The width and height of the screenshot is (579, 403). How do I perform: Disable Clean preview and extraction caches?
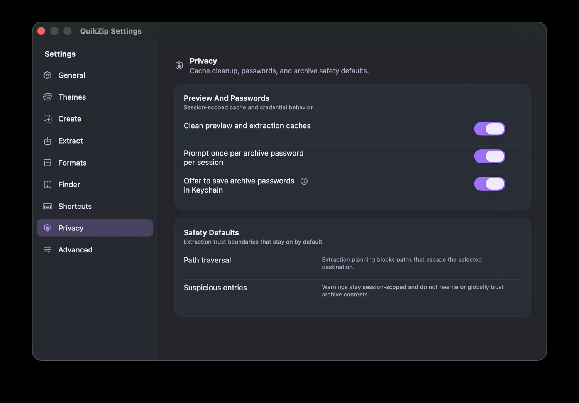(489, 129)
